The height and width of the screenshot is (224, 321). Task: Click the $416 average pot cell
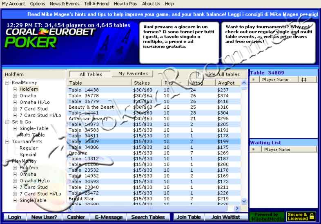(223, 101)
